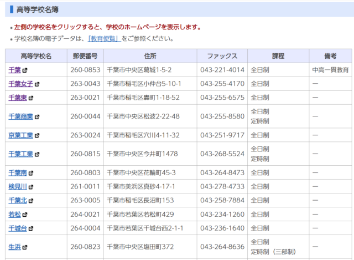The width and height of the screenshot is (354, 260).
Task: Open the external link icon beside 若松
Action: point(24,215)
